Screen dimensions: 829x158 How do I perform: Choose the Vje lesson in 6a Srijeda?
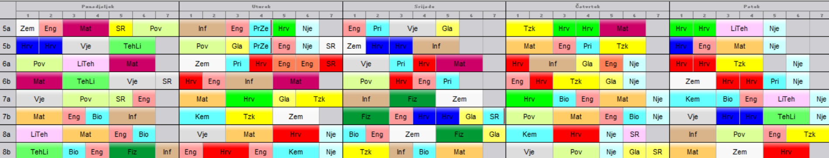click(366, 64)
